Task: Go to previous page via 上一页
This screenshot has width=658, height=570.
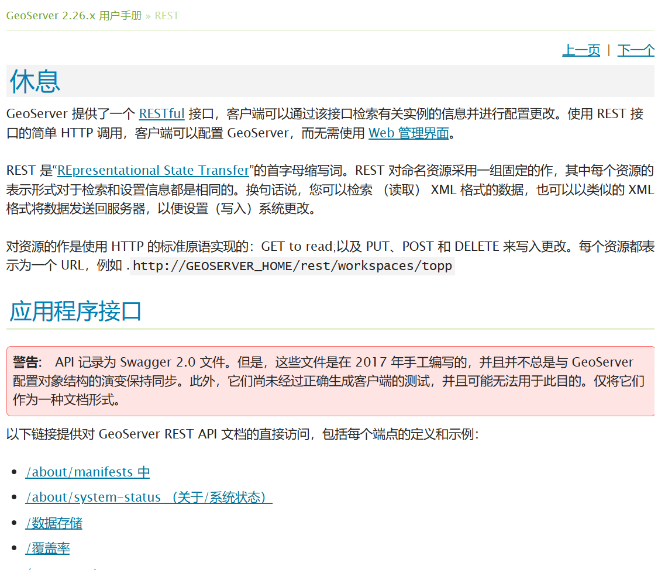Action: pos(581,50)
